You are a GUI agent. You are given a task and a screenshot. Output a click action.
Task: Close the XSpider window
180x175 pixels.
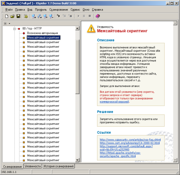coord(176,3)
